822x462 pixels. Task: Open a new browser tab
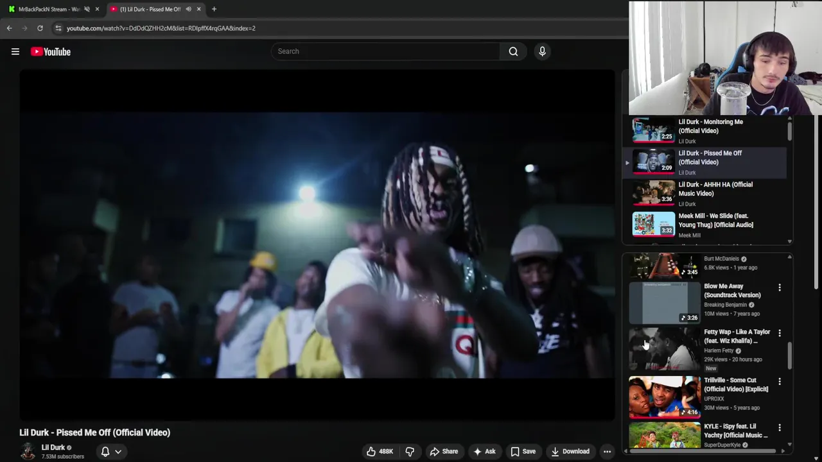[x=214, y=9]
